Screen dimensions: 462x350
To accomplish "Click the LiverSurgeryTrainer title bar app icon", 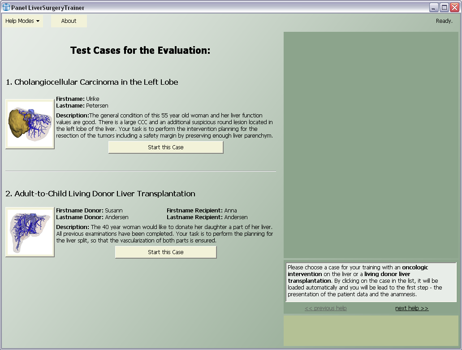I will click(6, 7).
